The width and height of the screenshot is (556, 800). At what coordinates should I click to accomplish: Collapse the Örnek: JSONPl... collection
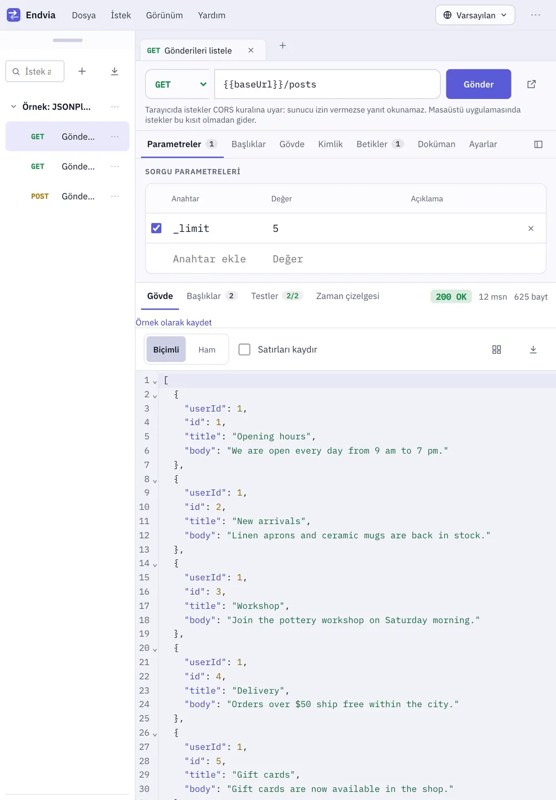click(13, 107)
